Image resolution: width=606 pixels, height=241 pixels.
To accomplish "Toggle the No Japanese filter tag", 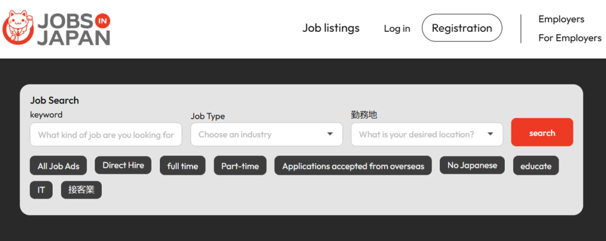I will [x=472, y=165].
